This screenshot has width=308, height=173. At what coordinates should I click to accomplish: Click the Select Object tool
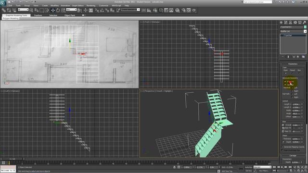click(31, 10)
